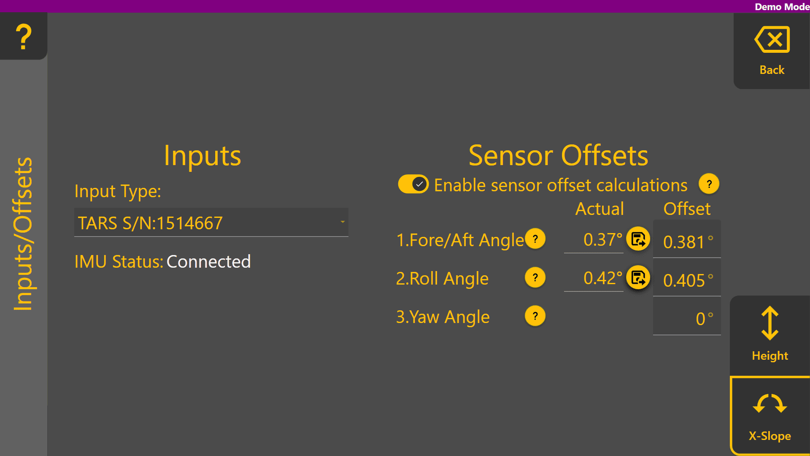Switch to the X-Slope tab
810x456 pixels.
pyautogui.click(x=769, y=416)
